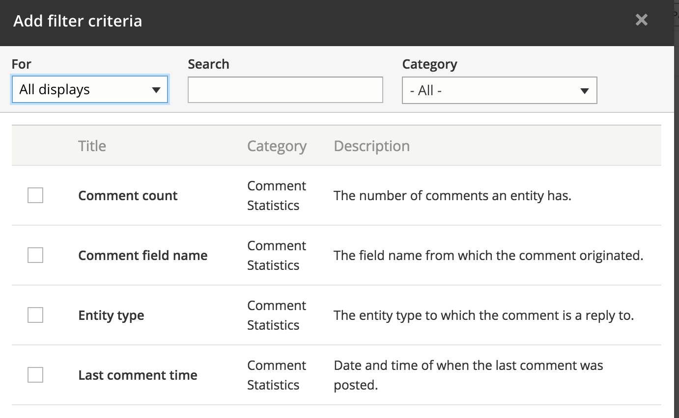
Task: Click the Title column header
Action: pos(92,146)
